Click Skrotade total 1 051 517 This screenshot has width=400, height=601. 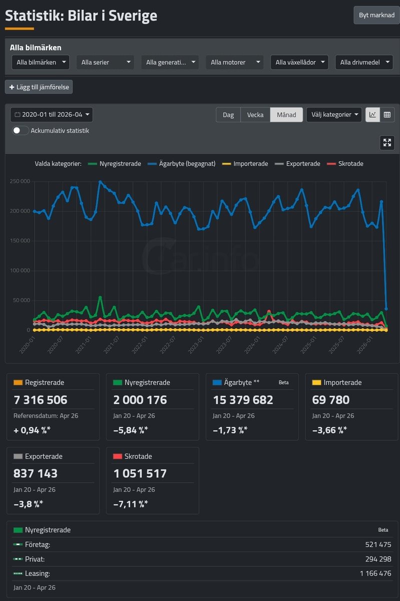[140, 473]
